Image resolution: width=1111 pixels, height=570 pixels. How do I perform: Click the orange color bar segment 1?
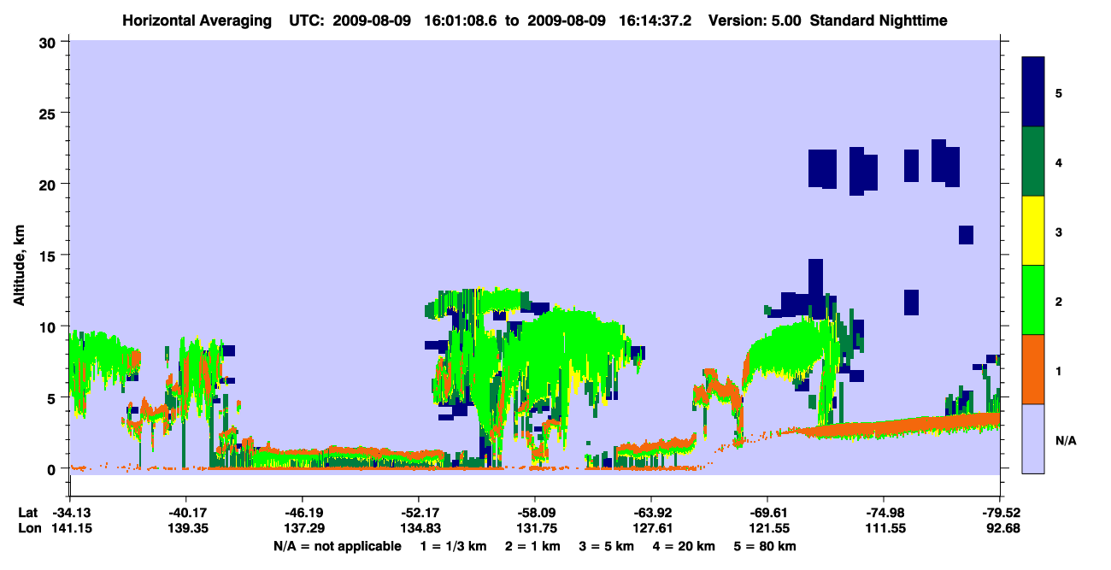1033,369
